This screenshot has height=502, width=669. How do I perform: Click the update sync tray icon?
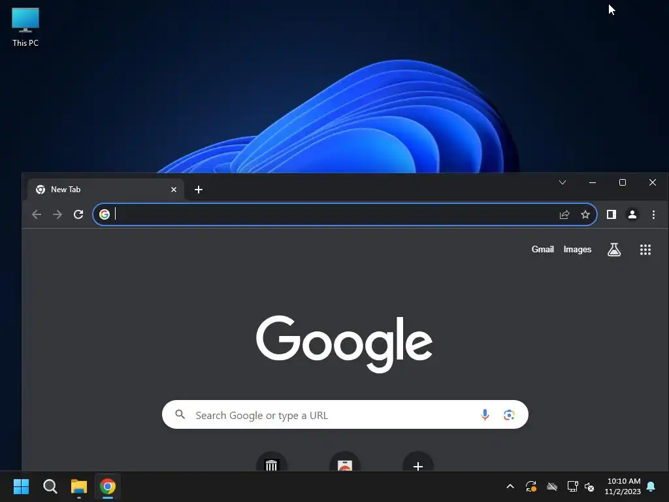(x=530, y=486)
